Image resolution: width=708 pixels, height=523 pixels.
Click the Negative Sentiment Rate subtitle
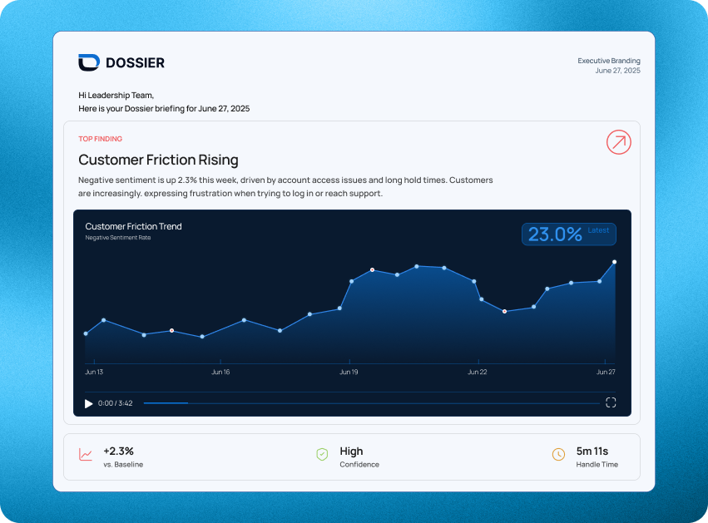click(x=118, y=237)
